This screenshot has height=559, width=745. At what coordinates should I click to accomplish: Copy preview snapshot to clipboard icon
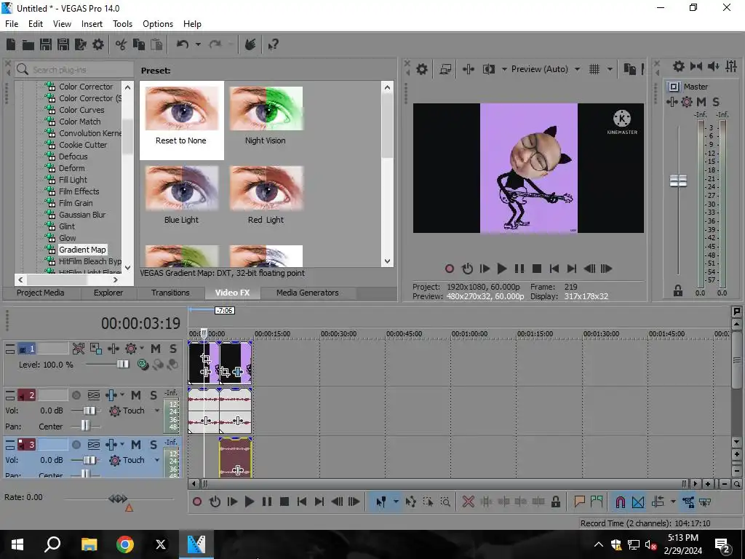click(x=629, y=69)
